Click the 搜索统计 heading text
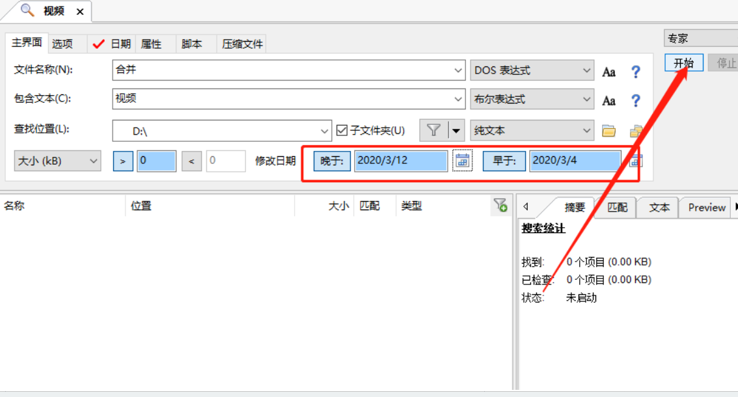Image resolution: width=738 pixels, height=397 pixels. coord(543,228)
